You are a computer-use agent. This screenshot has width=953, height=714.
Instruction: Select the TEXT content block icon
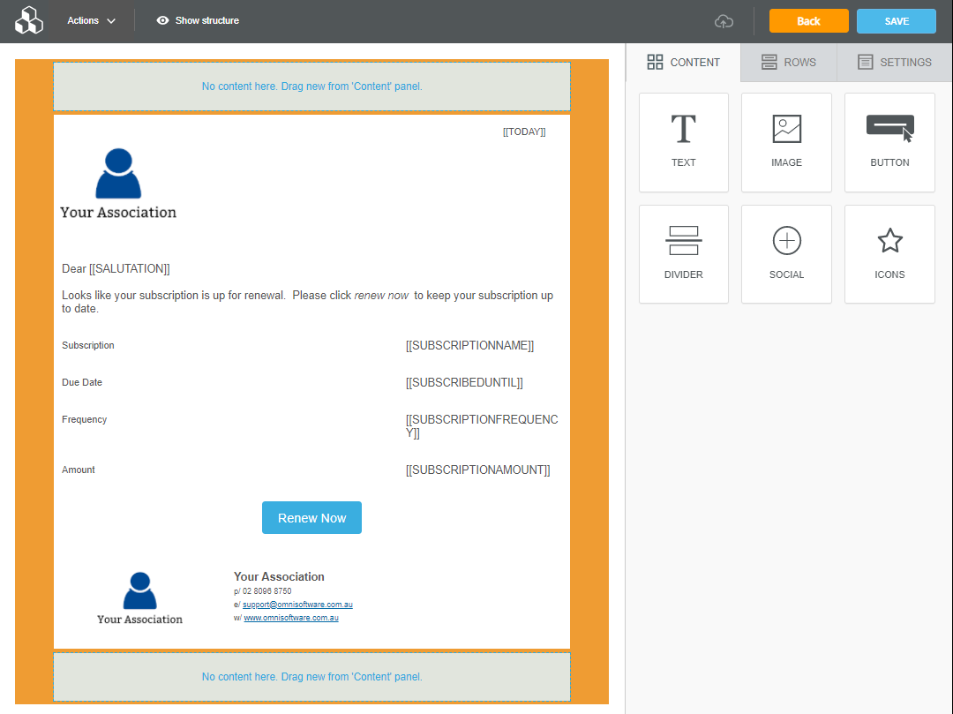pyautogui.click(x=683, y=141)
